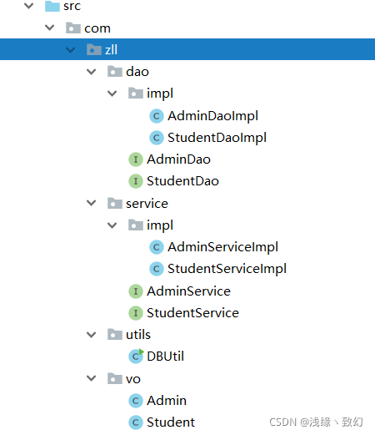Click the Admin class icon in vo

[136, 401]
